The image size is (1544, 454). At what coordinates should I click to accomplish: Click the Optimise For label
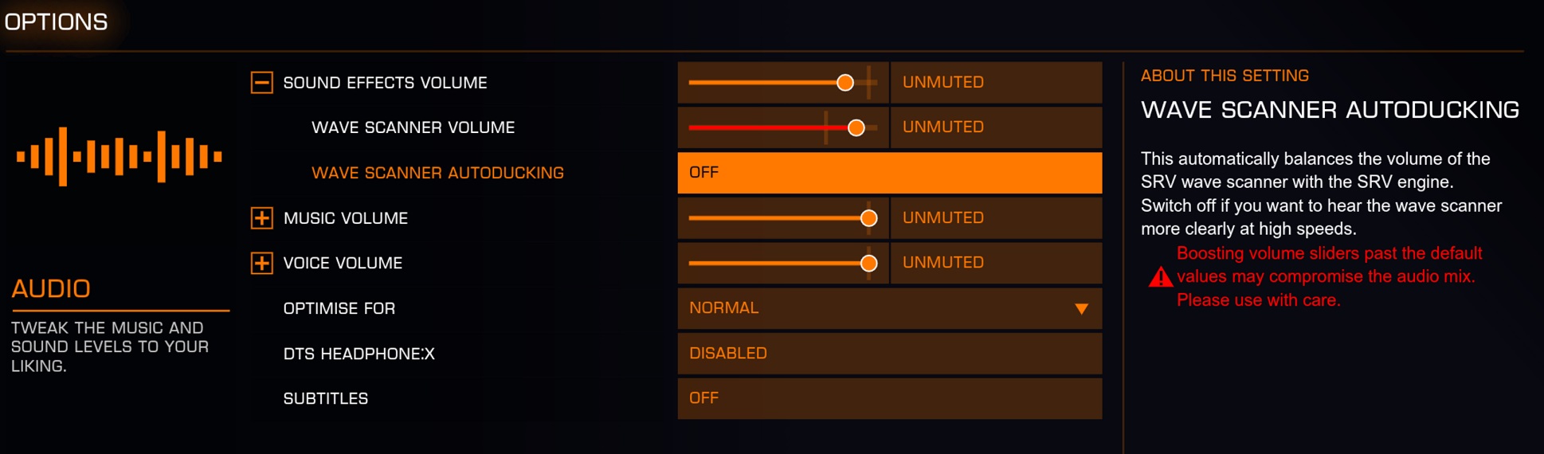(x=339, y=308)
